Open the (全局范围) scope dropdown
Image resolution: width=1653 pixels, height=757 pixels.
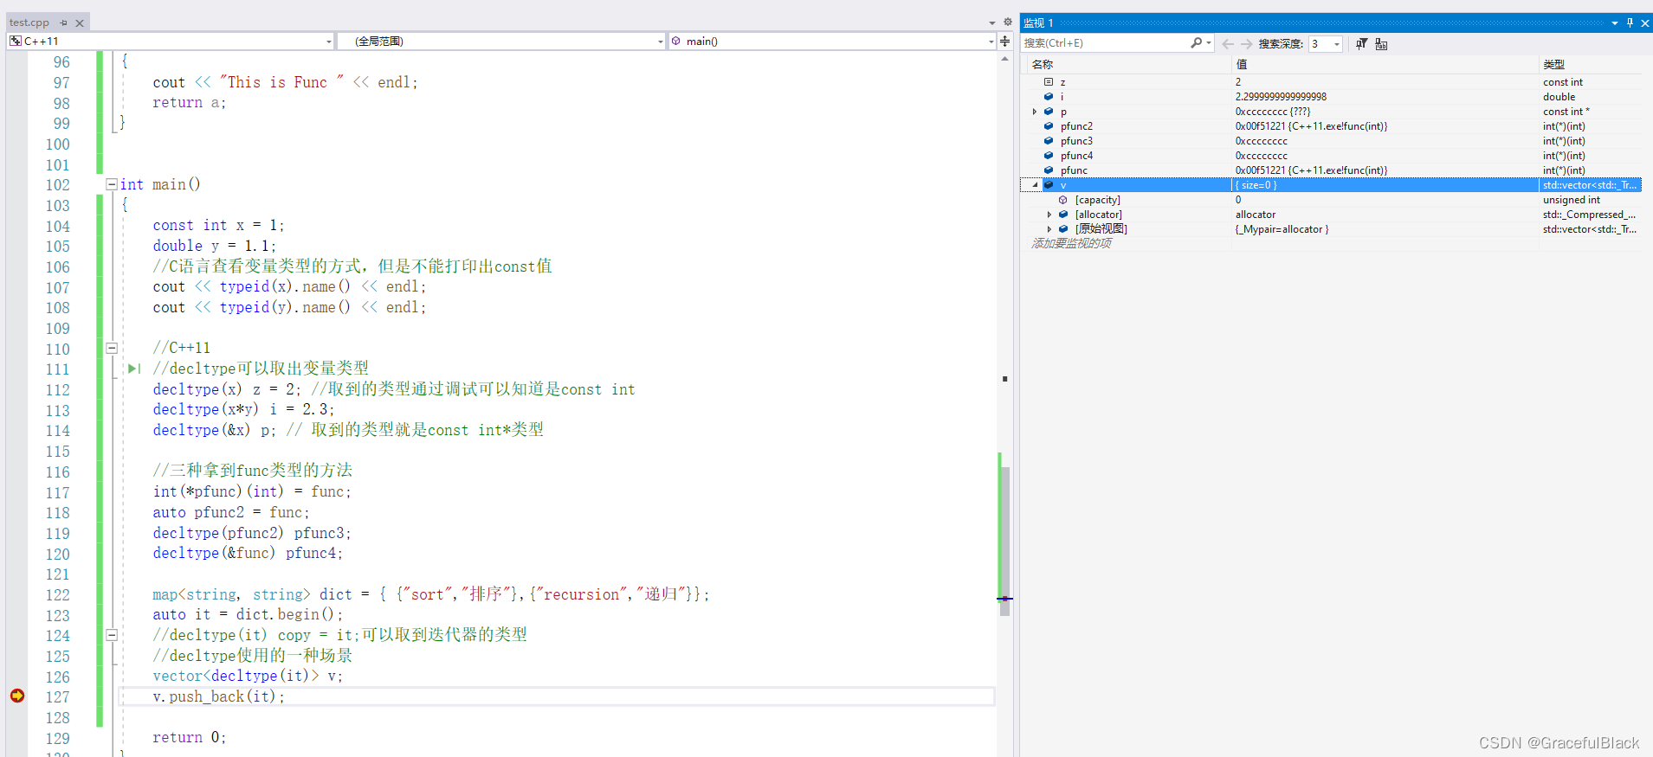pos(661,42)
